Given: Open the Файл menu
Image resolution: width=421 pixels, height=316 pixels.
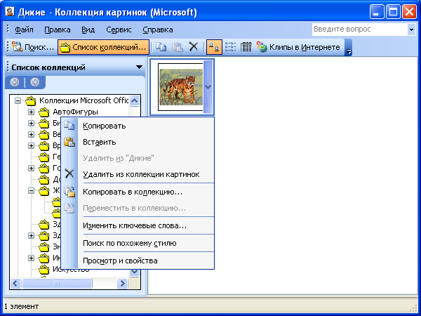Looking at the screenshot, I should coord(24,29).
